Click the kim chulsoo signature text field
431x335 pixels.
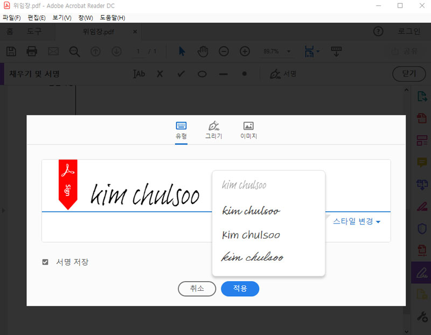click(145, 195)
